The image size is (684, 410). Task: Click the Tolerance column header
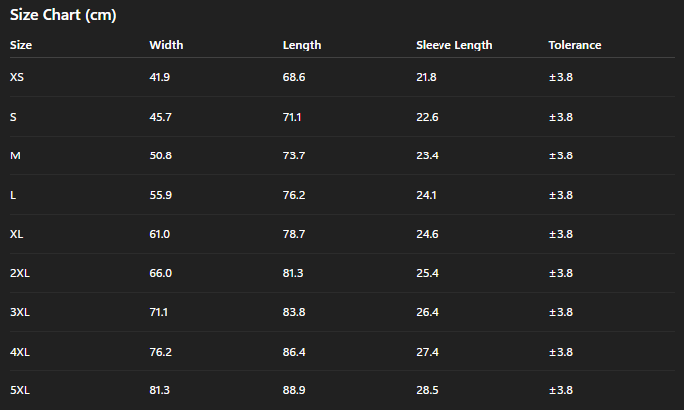coord(574,45)
